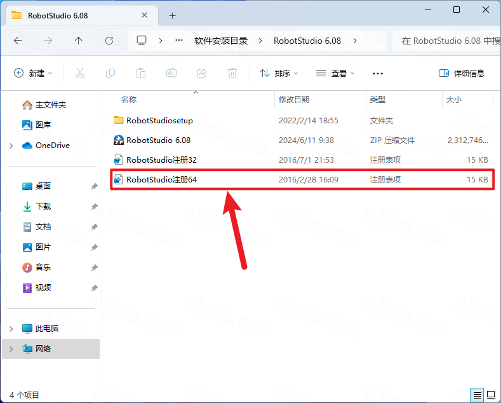Sort by 大小 column header
501x403 pixels.
pyautogui.click(x=454, y=99)
